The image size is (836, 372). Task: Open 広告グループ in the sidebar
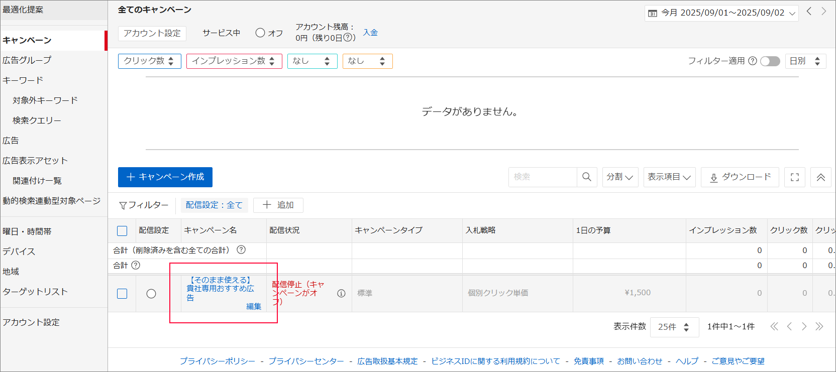(27, 60)
